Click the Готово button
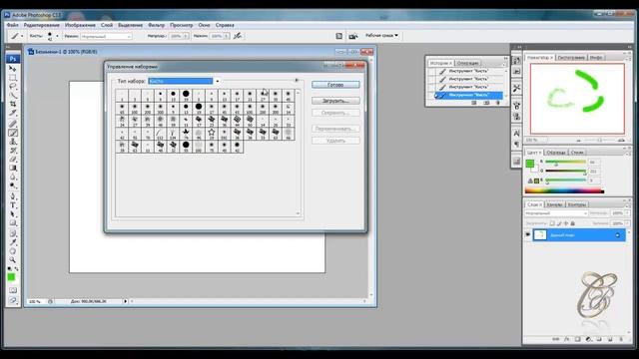The width and height of the screenshot is (639, 359). pos(335,85)
